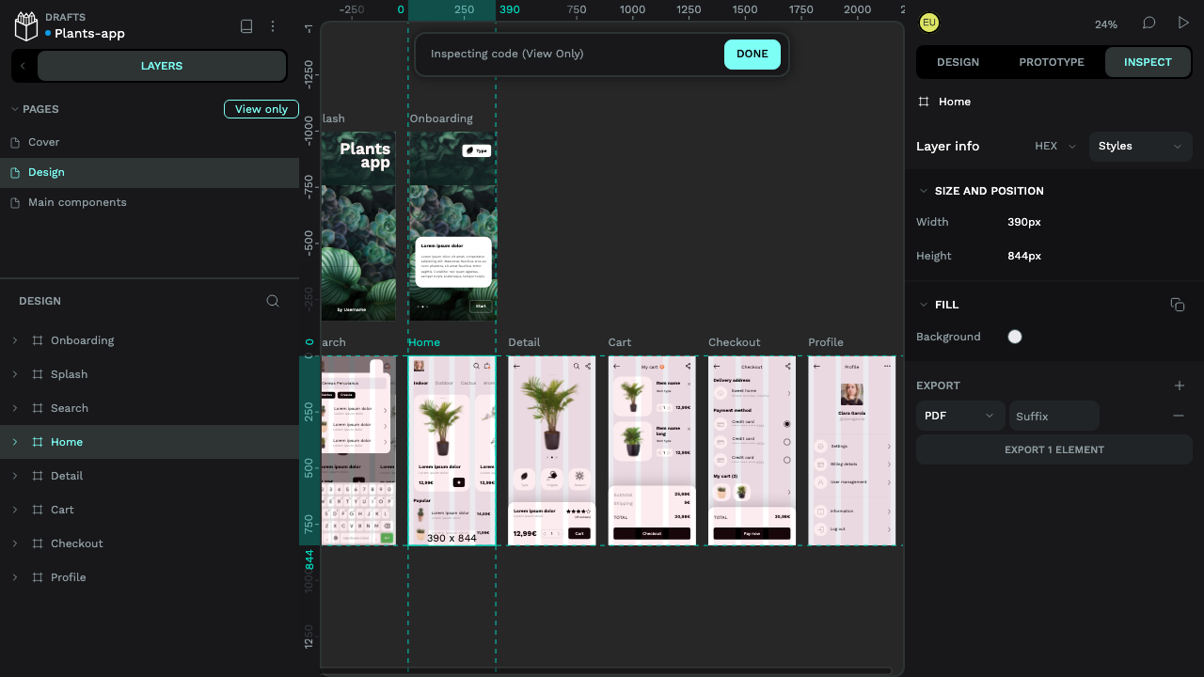Expand the Onboarding layer

(15, 340)
